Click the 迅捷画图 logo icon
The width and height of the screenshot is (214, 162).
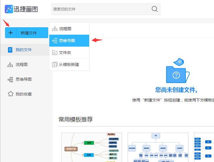(9, 9)
